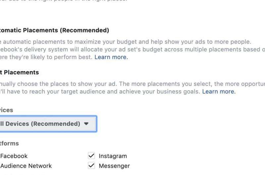Click the Platforms section heading
Image resolution: width=265 pixels, height=175 pixels.
pos(9,144)
